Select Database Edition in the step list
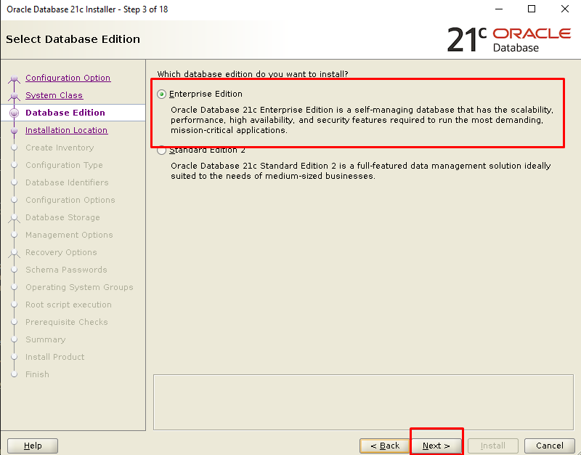 click(65, 113)
